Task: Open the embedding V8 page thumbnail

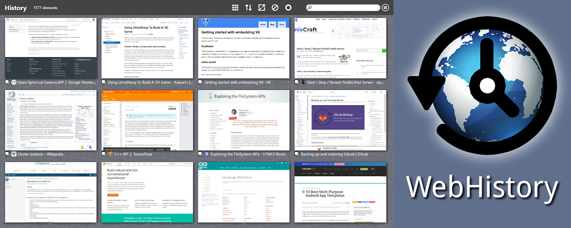Action: coord(244,48)
